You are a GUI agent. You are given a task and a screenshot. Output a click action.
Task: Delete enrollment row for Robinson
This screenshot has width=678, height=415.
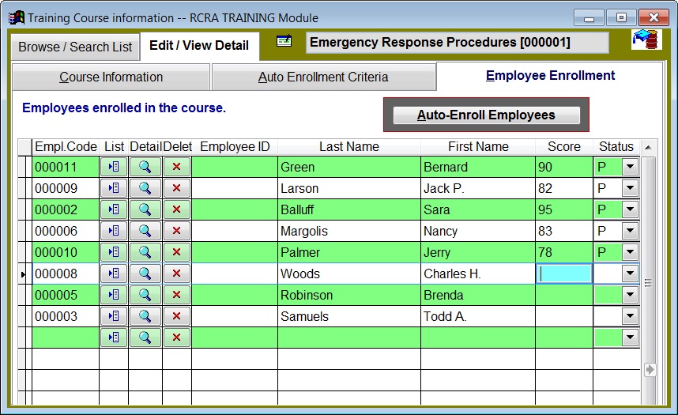[177, 295]
